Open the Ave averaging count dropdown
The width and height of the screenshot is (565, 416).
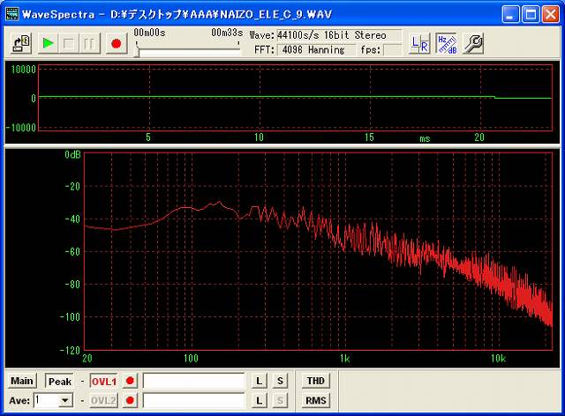point(65,400)
